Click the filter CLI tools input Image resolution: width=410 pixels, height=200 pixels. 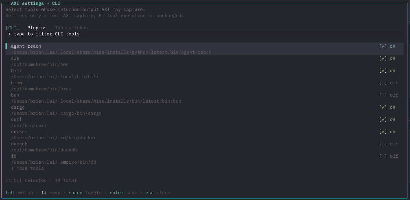click(204, 34)
